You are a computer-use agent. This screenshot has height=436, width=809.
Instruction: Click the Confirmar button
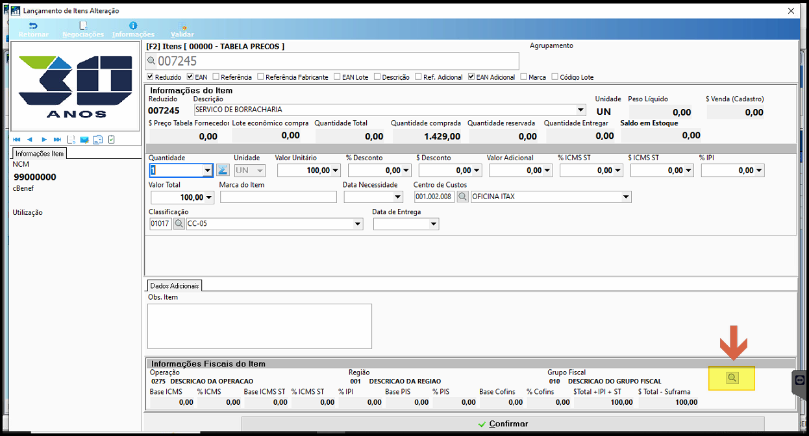502,424
